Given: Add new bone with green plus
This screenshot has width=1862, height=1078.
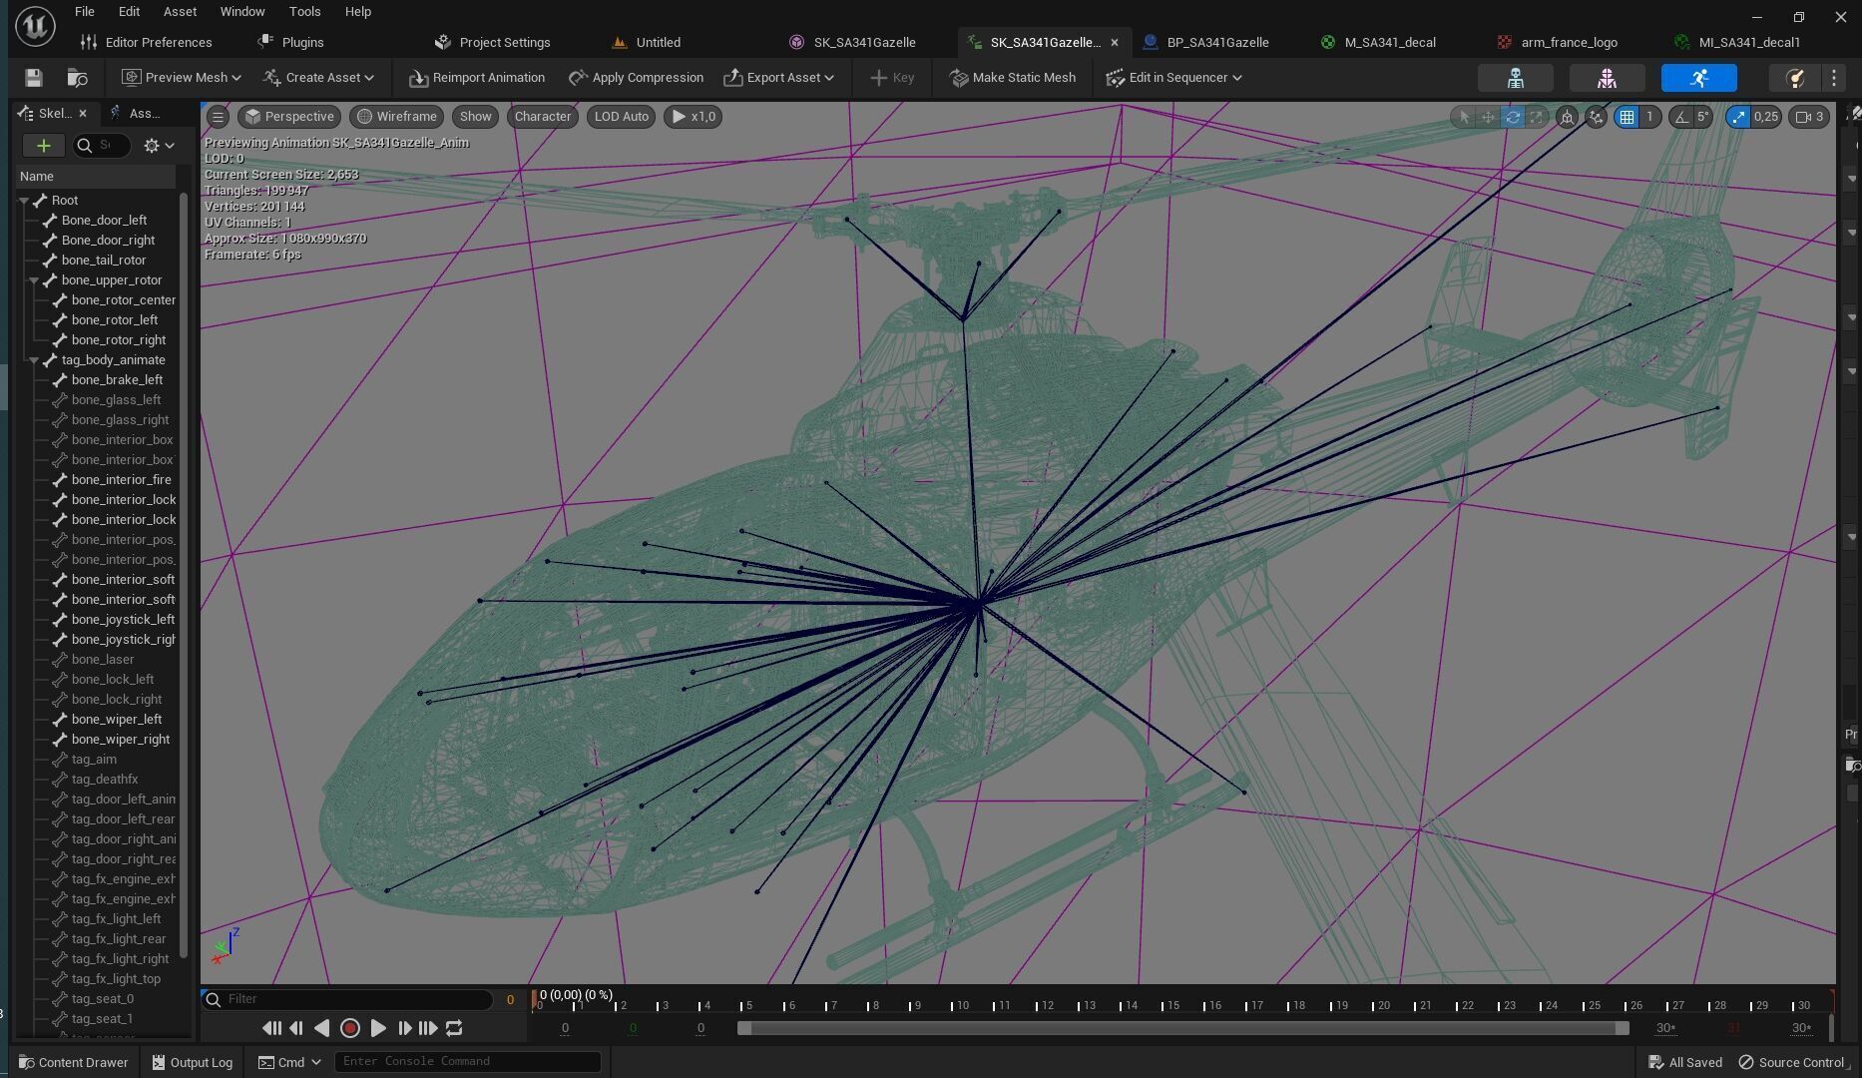Looking at the screenshot, I should [44, 146].
